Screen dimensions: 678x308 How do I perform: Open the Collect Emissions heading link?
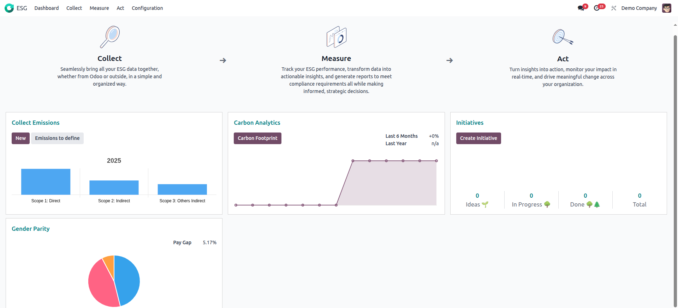[36, 123]
